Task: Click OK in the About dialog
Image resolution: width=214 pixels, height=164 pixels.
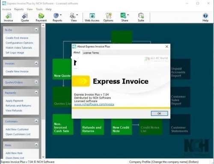Action: 159,114
